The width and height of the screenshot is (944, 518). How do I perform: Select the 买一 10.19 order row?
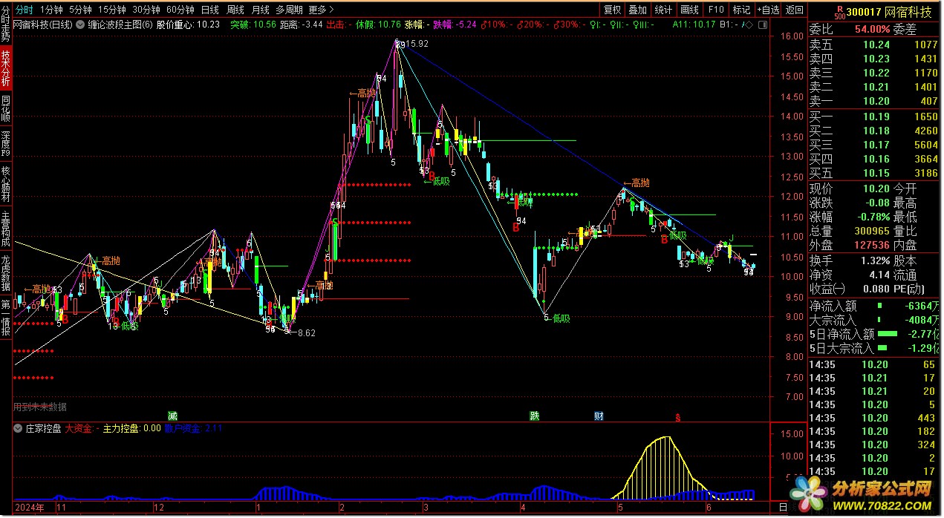[x=874, y=117]
